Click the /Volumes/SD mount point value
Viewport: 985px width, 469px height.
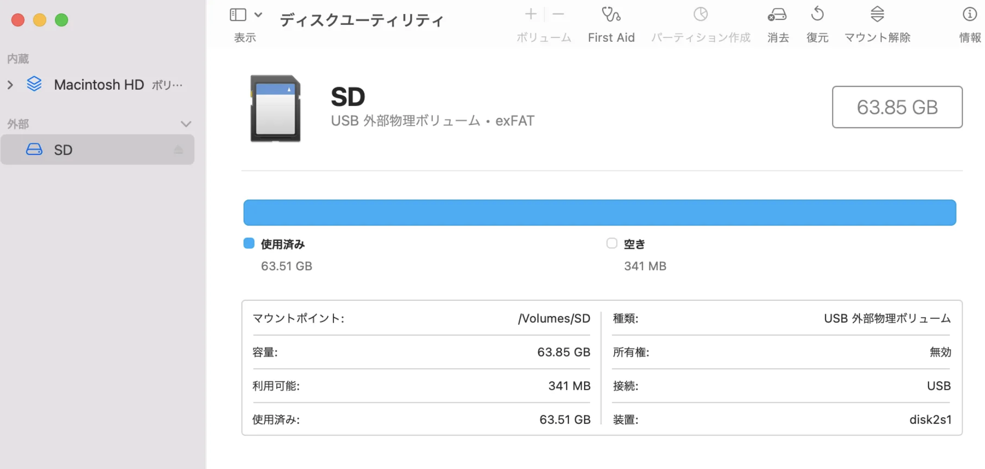[554, 319]
